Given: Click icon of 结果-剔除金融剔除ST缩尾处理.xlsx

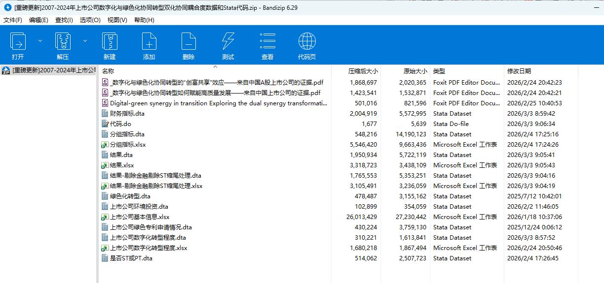Looking at the screenshot, I should [x=105, y=186].
